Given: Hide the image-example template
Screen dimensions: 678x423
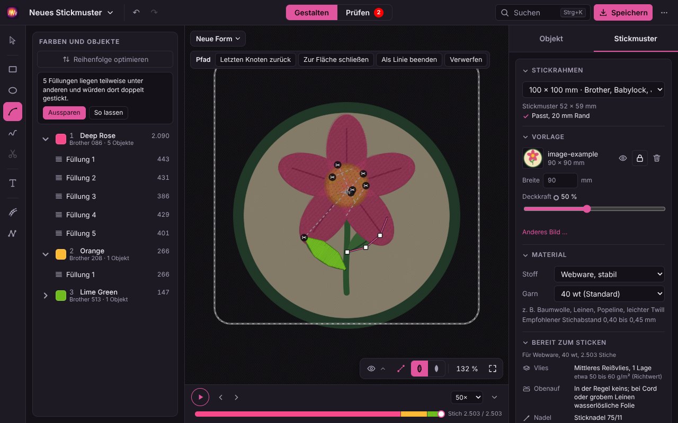Looking at the screenshot, I should pyautogui.click(x=623, y=158).
